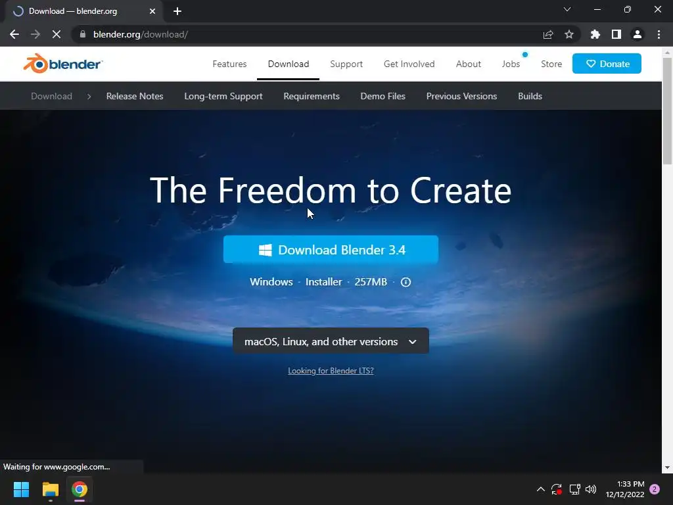
Task: Click Chrome icon in taskbar
Action: tap(80, 489)
